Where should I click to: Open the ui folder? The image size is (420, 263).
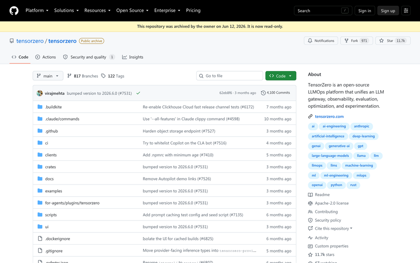tap(47, 227)
